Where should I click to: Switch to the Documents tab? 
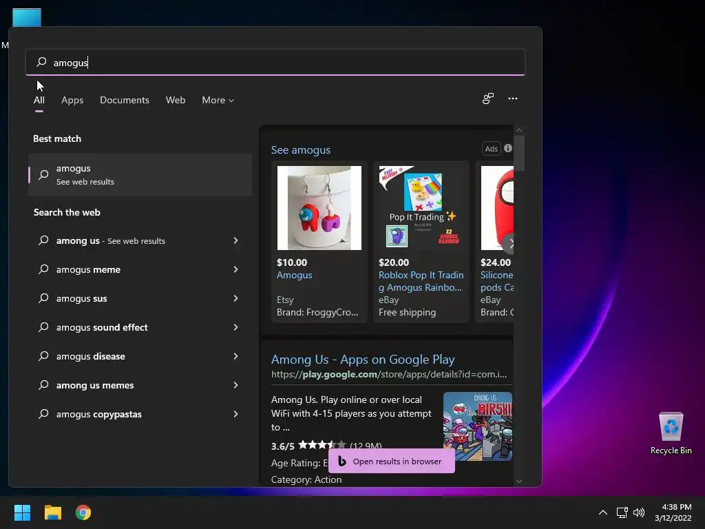coord(125,100)
